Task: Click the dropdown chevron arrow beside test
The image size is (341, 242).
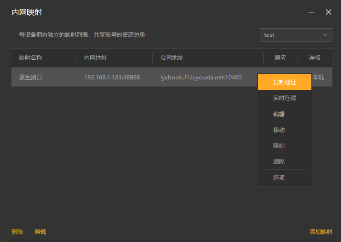Action: (325, 35)
